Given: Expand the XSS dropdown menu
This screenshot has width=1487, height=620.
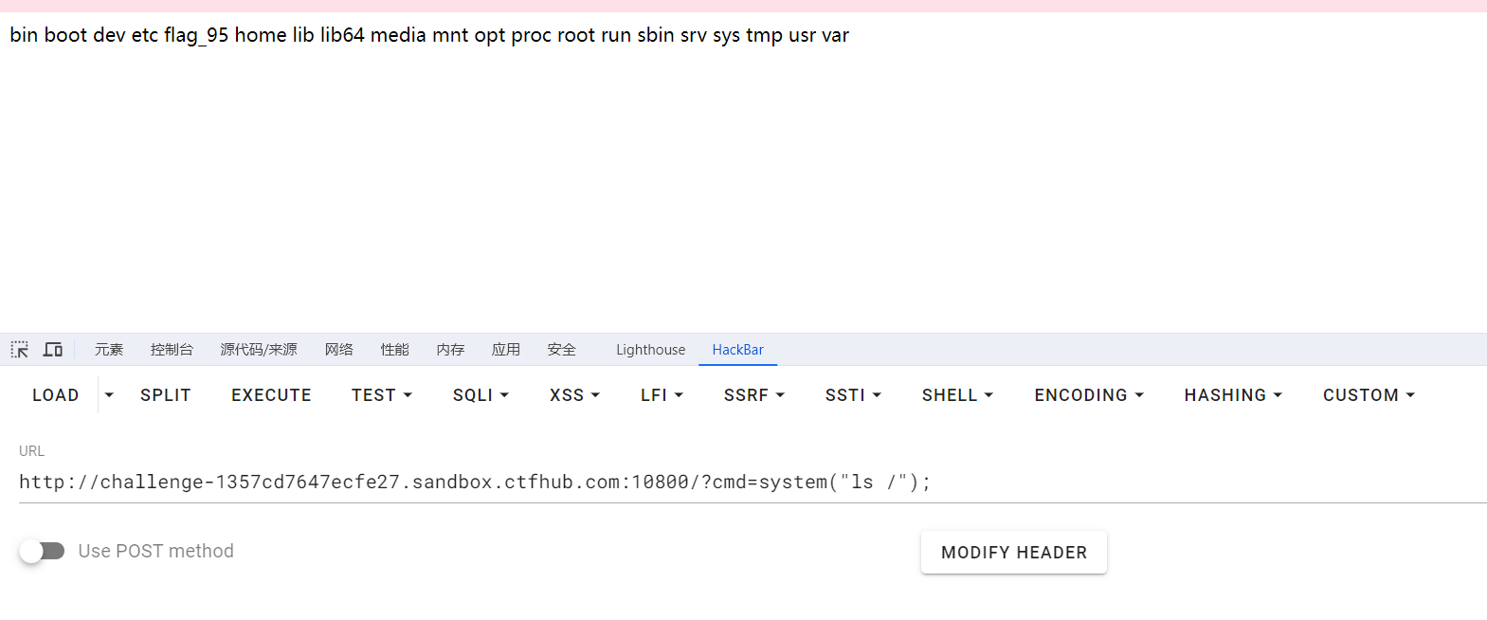Looking at the screenshot, I should [574, 395].
